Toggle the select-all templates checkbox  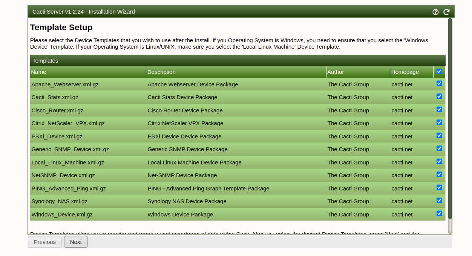439,71
